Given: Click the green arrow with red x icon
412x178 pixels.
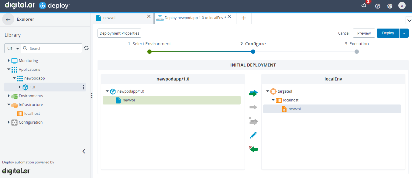Looking at the screenshot, I should pos(253,149).
